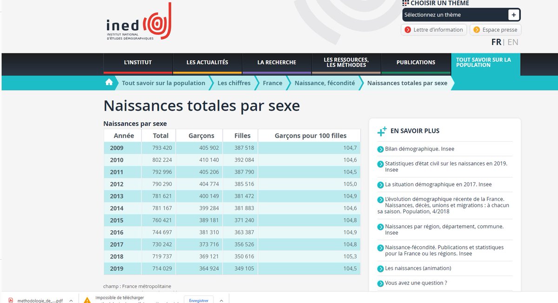Screen dimensions: 558x303
Task: Open Bilan démographique. Insee link
Action: [419, 149]
